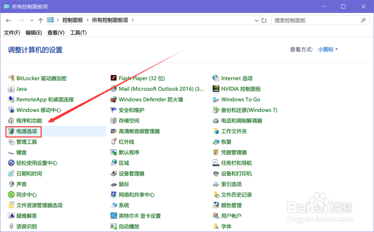Click the 声音 speaker icon
This screenshot has height=232, width=374.
pos(11,184)
